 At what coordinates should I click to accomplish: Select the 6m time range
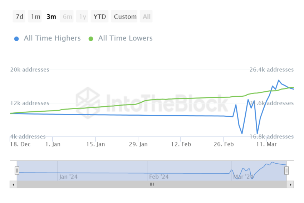tap(67, 16)
